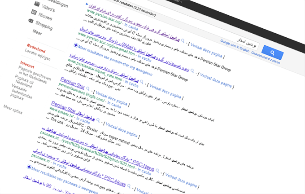Click Nederland location heading
Image resolution: width=305 pixels, height=194 pixels.
pyautogui.click(x=36, y=48)
